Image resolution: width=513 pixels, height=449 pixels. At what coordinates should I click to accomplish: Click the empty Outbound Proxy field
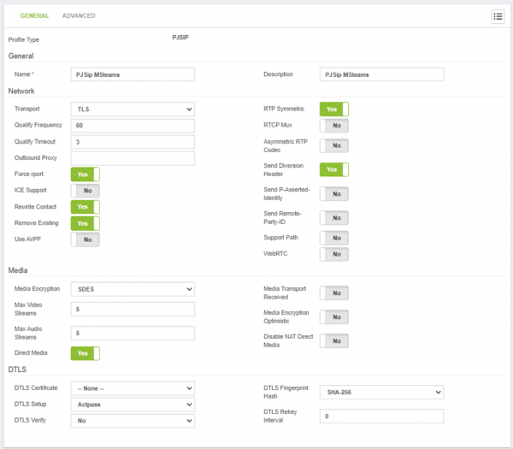coord(133,158)
